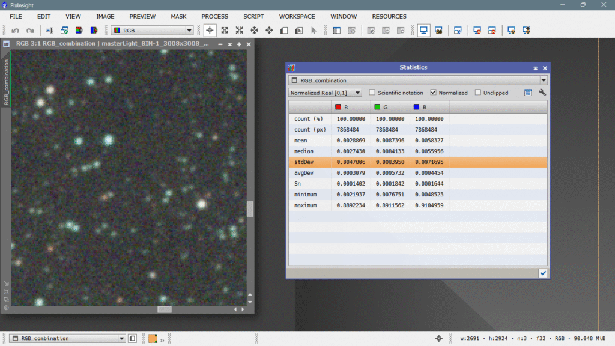Shade the Statistics window

pos(535,68)
